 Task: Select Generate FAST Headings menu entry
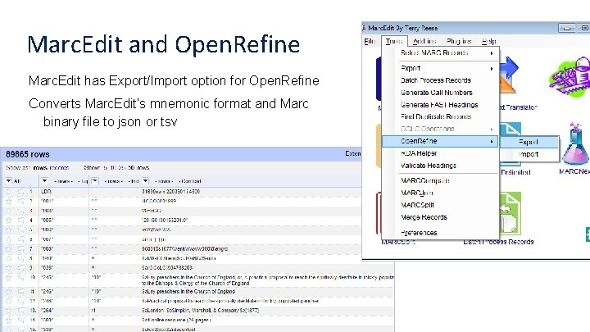[439, 105]
